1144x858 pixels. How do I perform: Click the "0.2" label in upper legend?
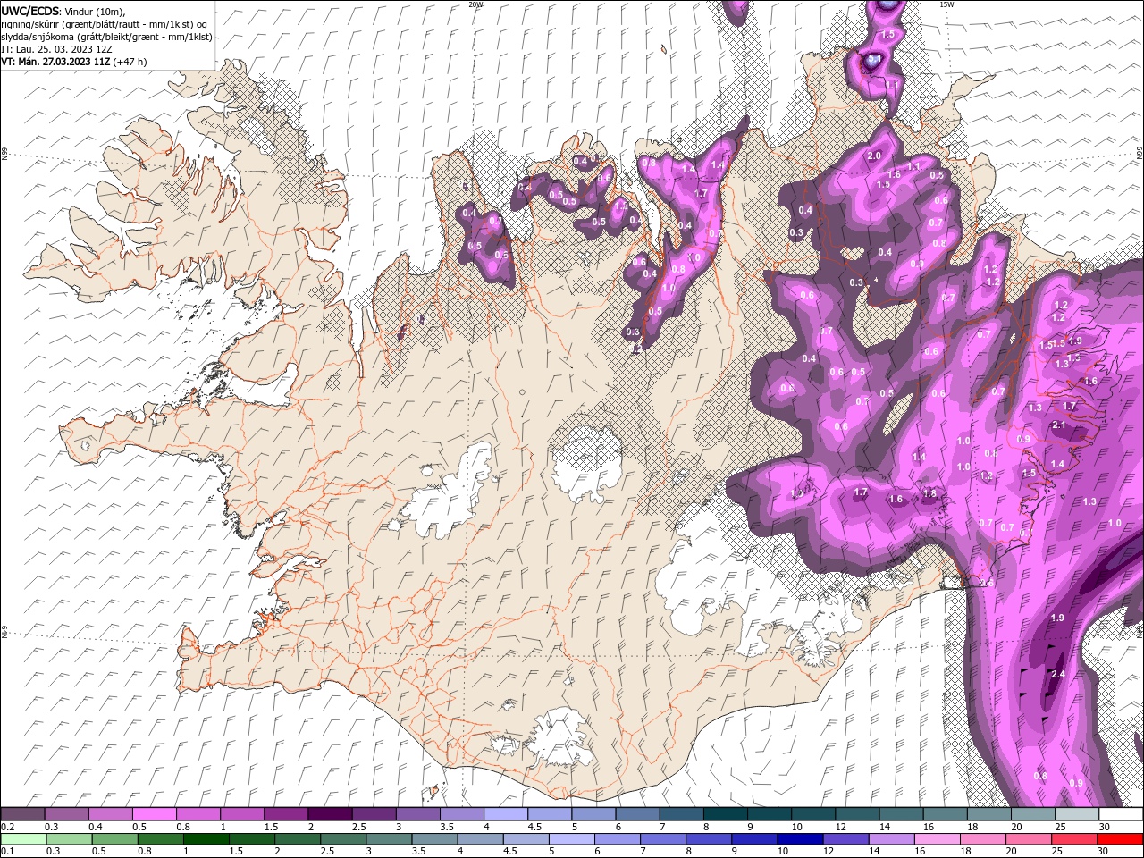[x=7, y=827]
